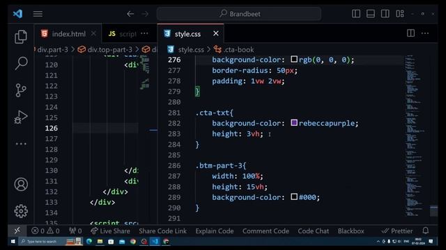This screenshot has height=250, width=446.
Task: Close the index.html tab
Action: pos(93,33)
